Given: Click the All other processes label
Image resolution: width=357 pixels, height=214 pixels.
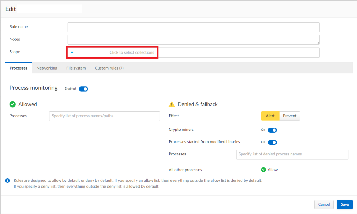Looking at the screenshot, I should tap(185, 170).
